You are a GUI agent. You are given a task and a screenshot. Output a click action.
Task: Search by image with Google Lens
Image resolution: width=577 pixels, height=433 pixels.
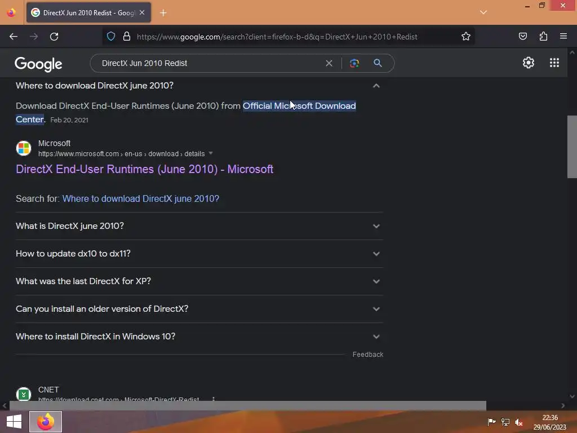point(354,63)
